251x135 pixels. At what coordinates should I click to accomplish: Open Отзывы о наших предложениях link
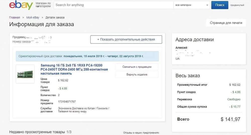tap(141, 133)
